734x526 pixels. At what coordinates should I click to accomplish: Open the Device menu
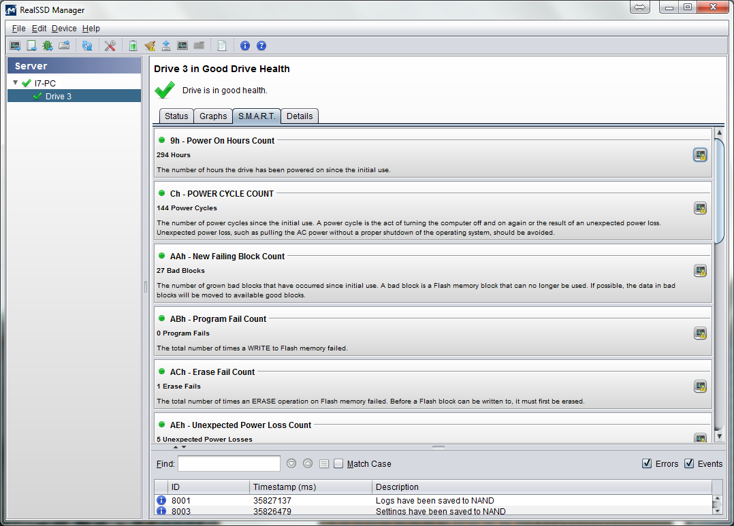tap(64, 29)
